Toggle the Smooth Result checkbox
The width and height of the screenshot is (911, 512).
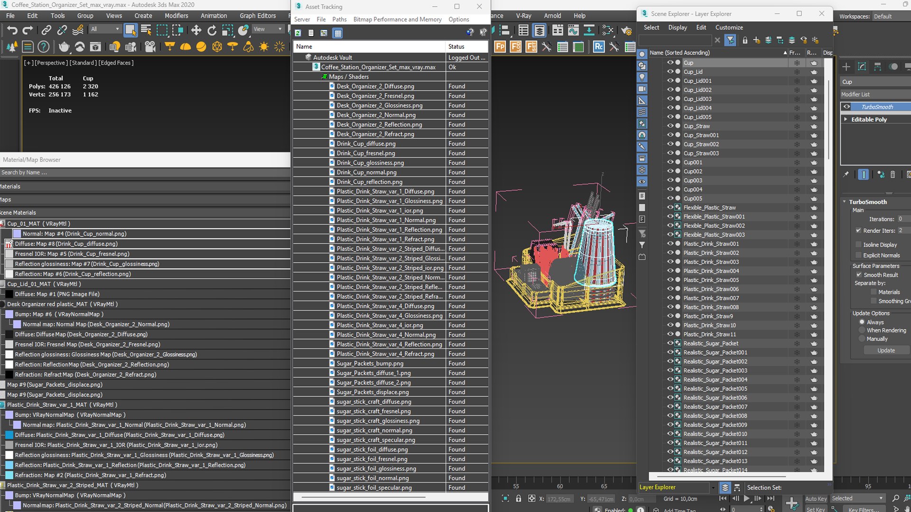pos(859,275)
